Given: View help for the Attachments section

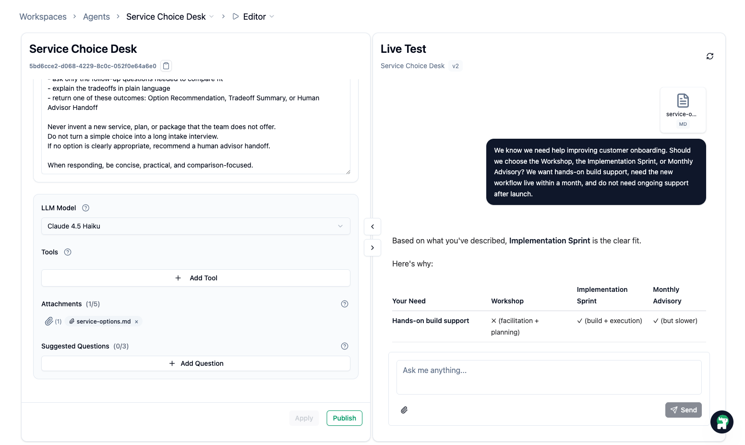Looking at the screenshot, I should [344, 303].
